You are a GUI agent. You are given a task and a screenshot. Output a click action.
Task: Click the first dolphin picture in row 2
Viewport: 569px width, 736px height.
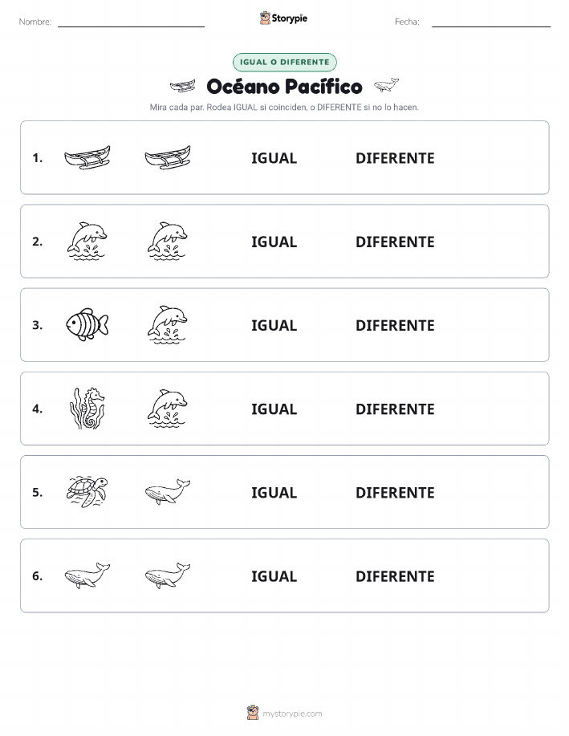coord(87,241)
